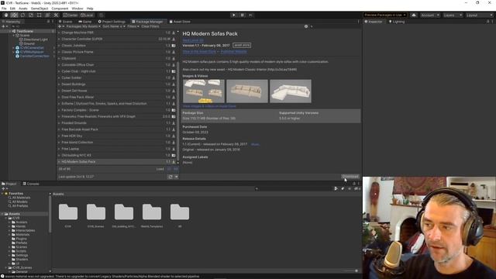This screenshot has height=279, width=496.
Task: Click the Step frame button
Action: pos(250,15)
